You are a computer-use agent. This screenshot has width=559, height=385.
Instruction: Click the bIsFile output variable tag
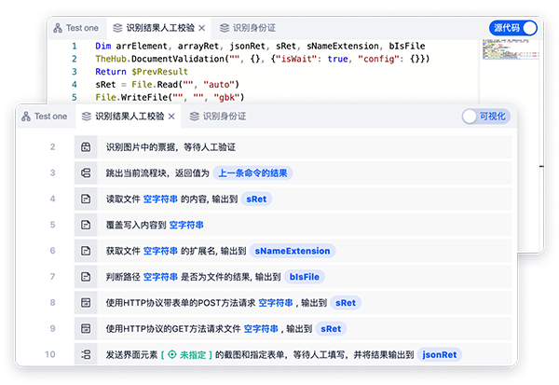[306, 277]
